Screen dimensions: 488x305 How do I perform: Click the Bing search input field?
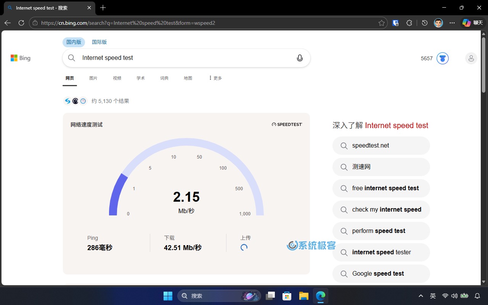(183, 58)
